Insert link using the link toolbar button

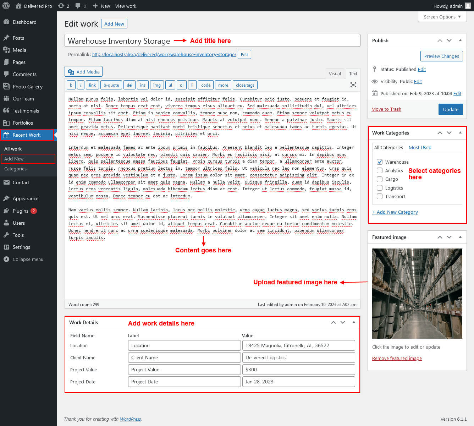click(92, 85)
